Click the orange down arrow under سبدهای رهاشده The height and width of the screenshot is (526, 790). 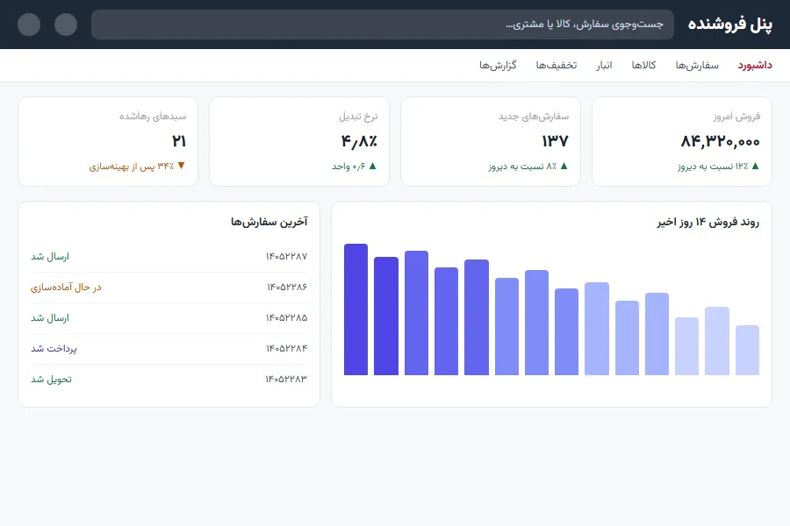coord(182,166)
